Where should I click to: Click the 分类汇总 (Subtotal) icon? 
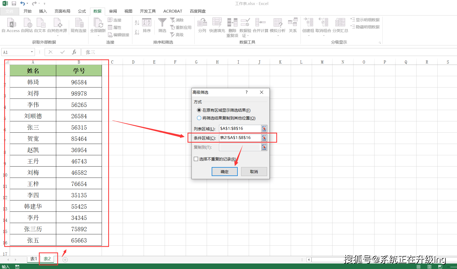340,23
